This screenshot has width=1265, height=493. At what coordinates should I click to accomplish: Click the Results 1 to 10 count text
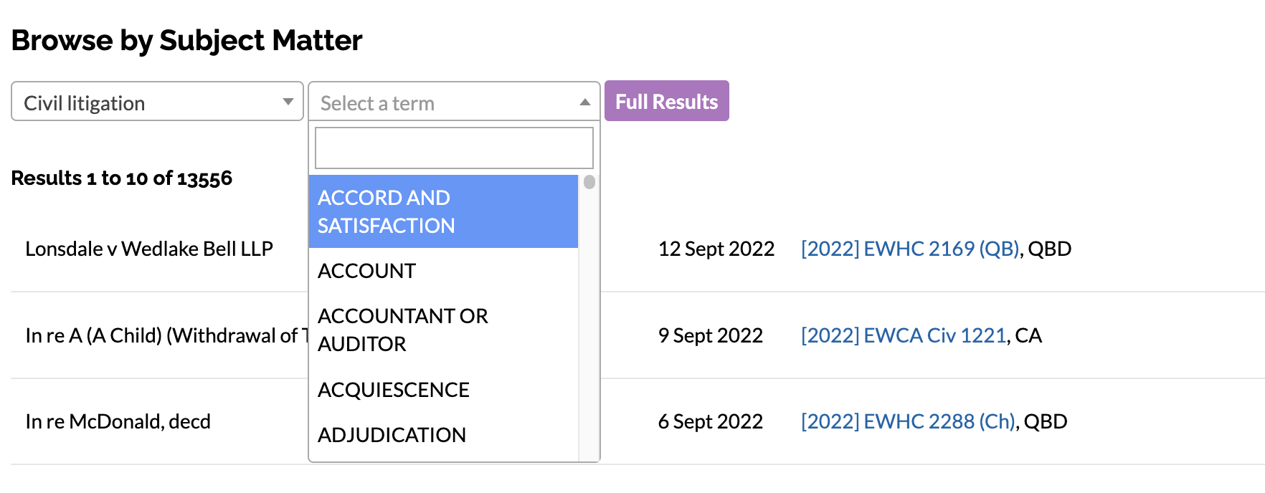121,178
